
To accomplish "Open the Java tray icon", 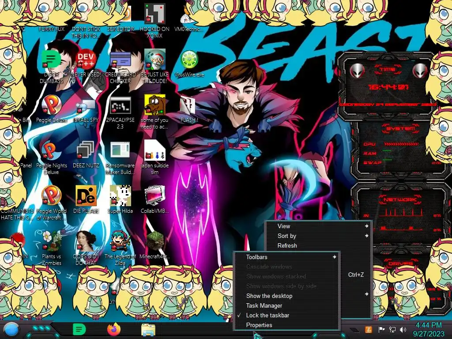I will pos(368,329).
